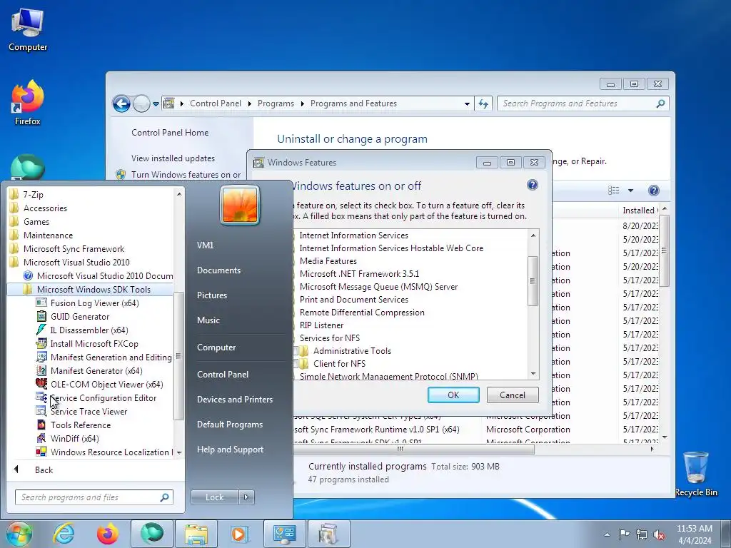Select Print and Document Services feature

coord(353,300)
